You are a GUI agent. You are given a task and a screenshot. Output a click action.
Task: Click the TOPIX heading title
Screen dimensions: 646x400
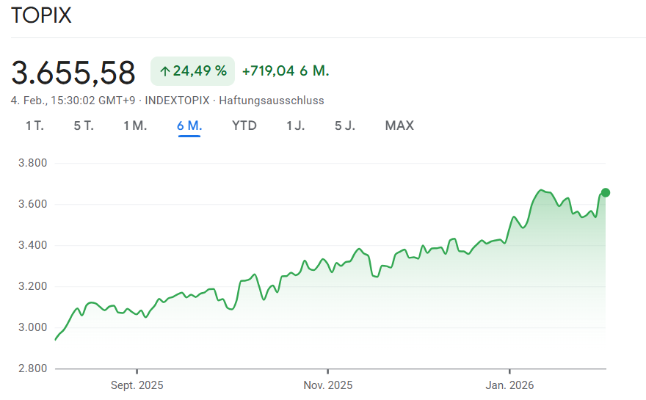pyautogui.click(x=42, y=16)
